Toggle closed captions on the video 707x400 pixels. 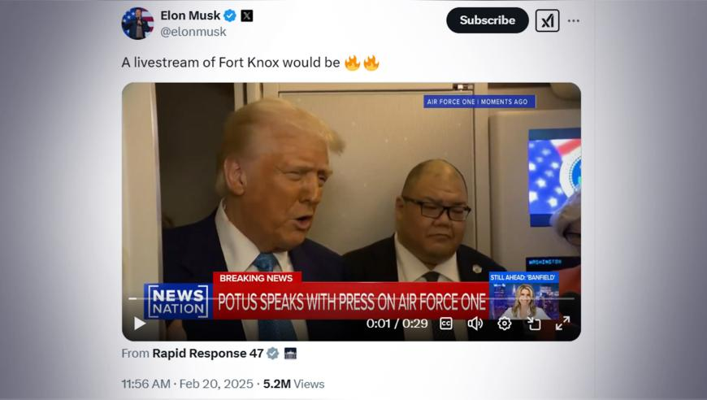click(446, 324)
